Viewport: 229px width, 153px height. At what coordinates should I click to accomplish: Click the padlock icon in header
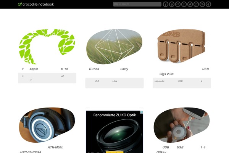click(172, 4)
